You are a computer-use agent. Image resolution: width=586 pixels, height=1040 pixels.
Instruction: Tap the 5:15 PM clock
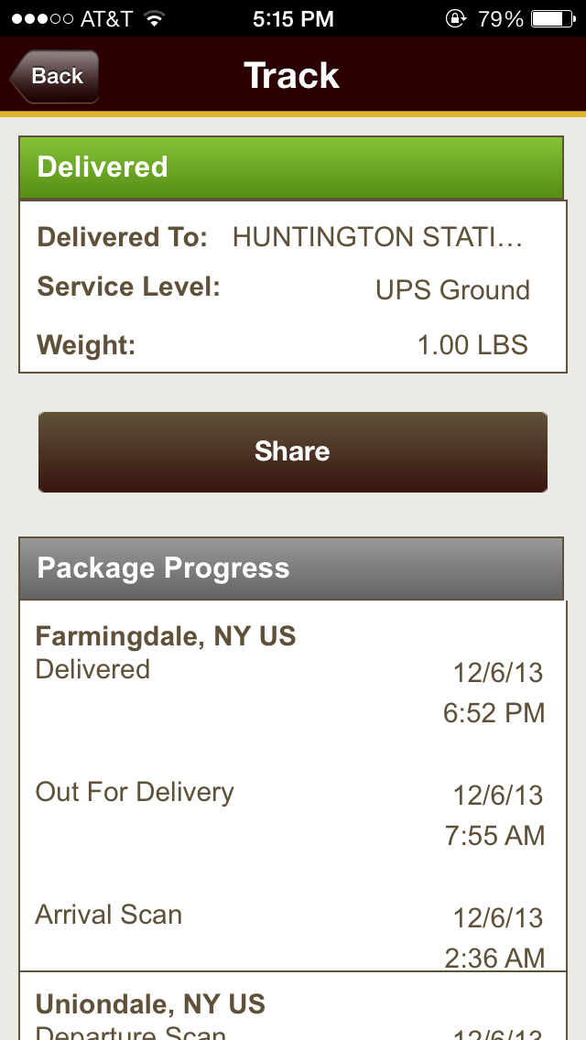pyautogui.click(x=292, y=18)
